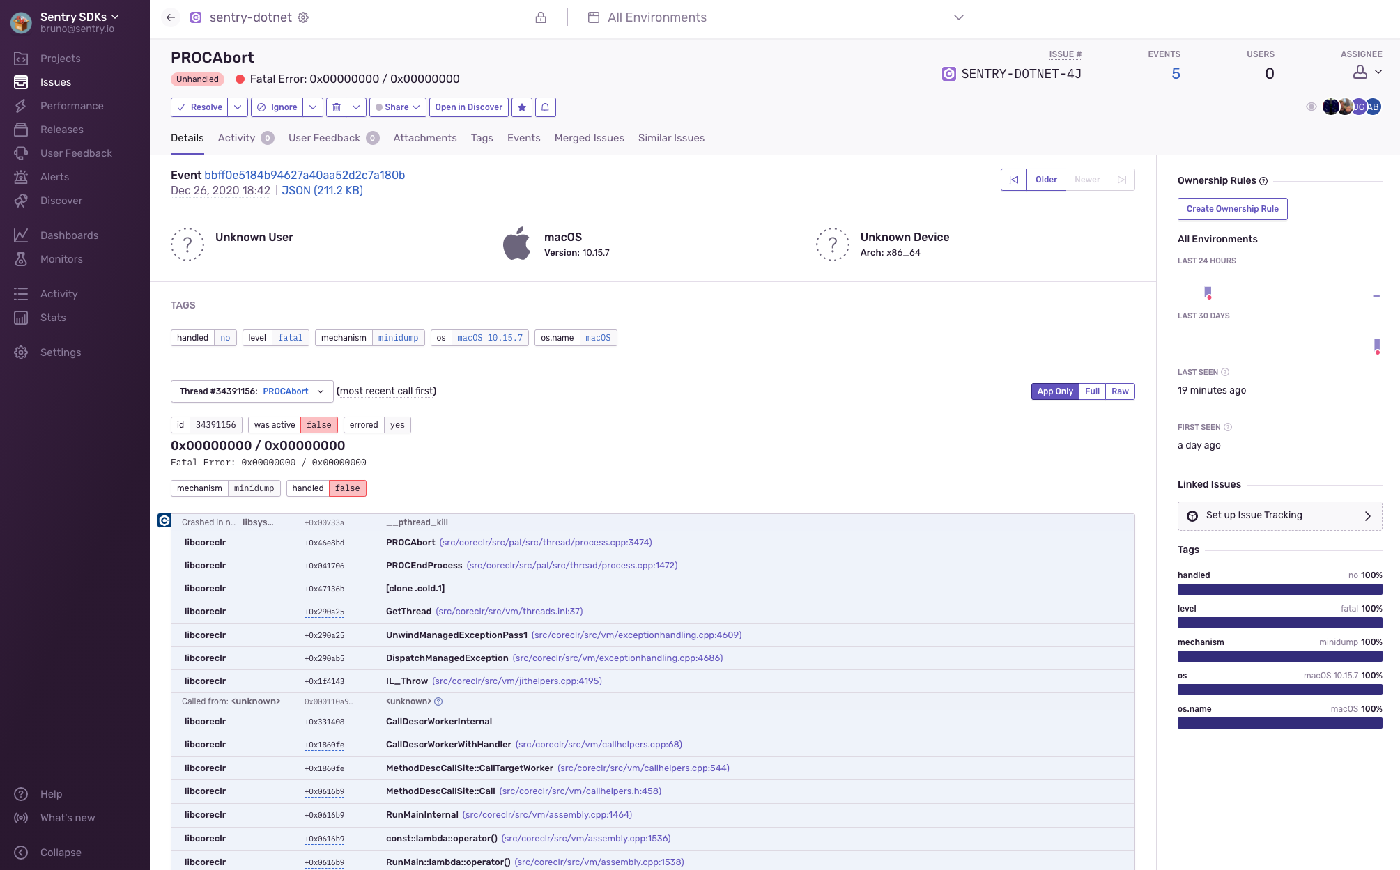
Task: Click the mechanism tag distribution bar
Action: [1279, 656]
